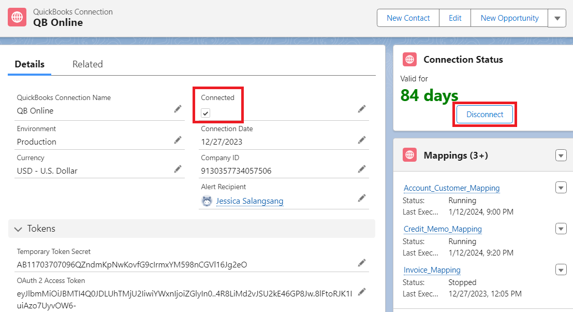Open the Credit_Memo_Mapping link
573x312 pixels.
[443, 229]
